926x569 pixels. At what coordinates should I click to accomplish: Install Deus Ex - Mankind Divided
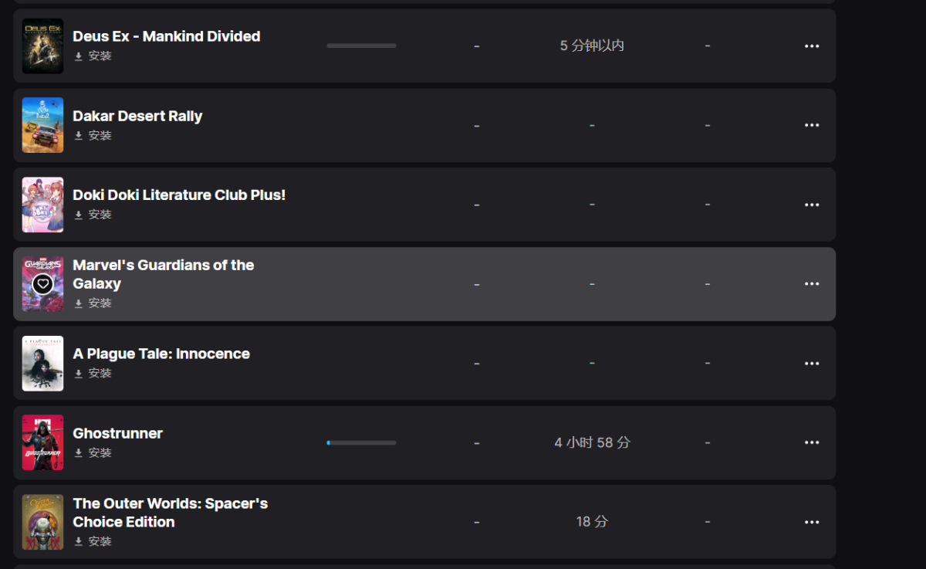click(93, 56)
